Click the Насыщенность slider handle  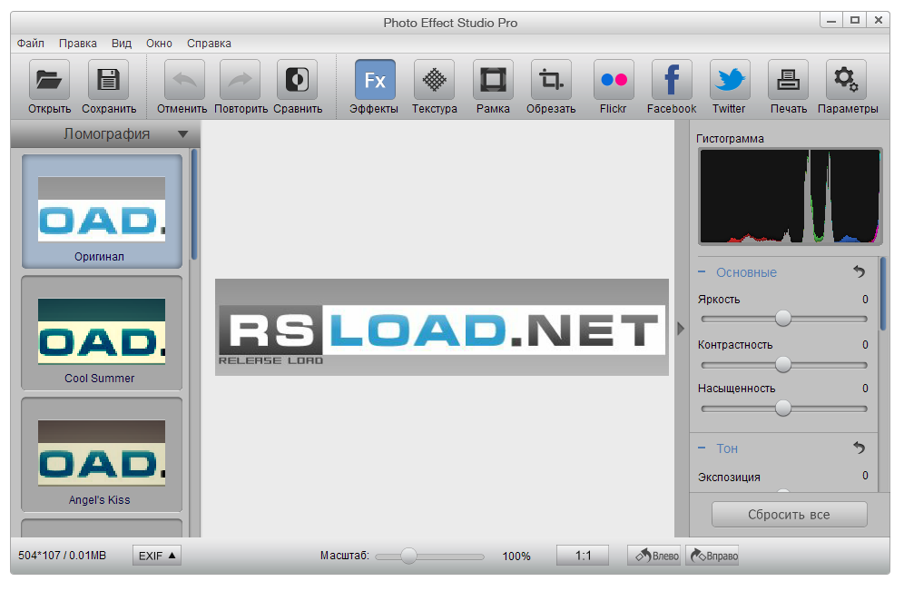[x=783, y=409]
